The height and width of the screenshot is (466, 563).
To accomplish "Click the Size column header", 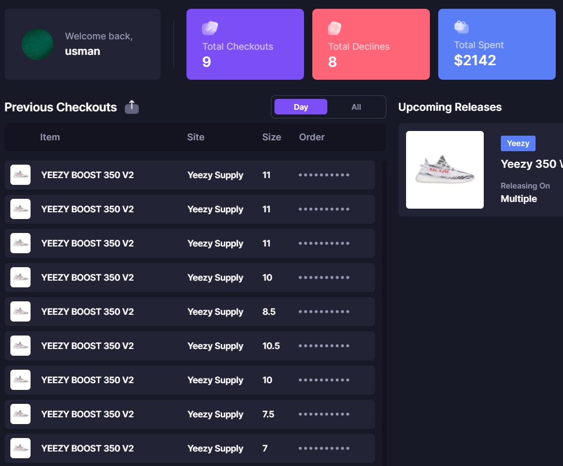I will pyautogui.click(x=271, y=137).
